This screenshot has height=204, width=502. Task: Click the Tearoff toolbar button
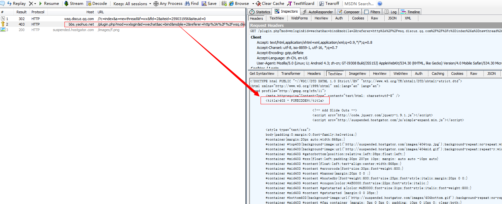[329, 4]
